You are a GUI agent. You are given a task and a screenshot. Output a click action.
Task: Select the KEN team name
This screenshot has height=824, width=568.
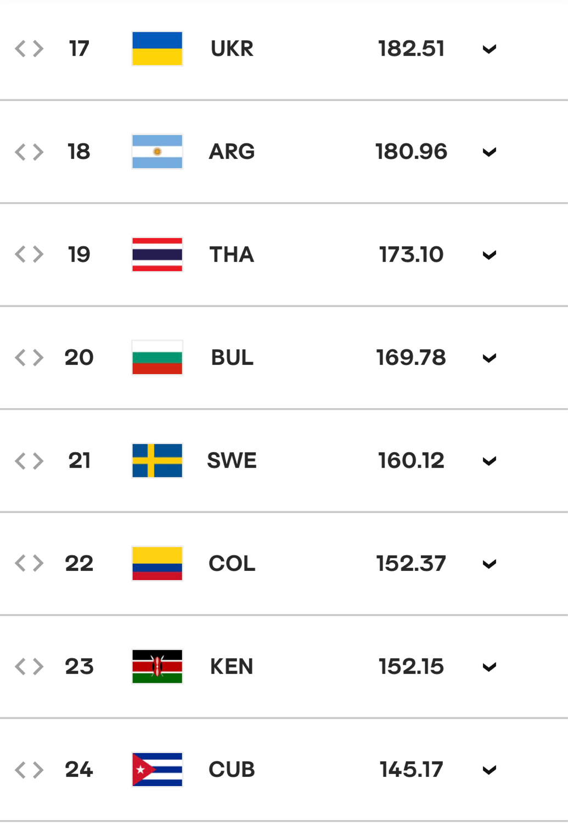coord(232,666)
